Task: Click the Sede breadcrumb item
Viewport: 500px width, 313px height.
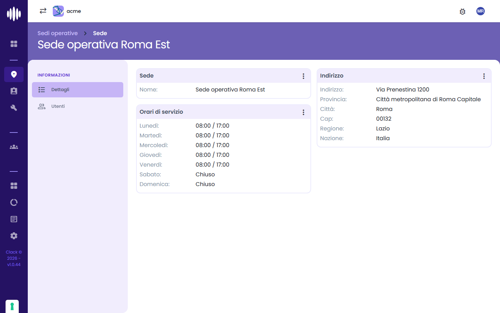Action: pyautogui.click(x=100, y=33)
